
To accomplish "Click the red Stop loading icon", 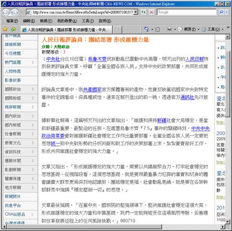I will coord(151,12).
